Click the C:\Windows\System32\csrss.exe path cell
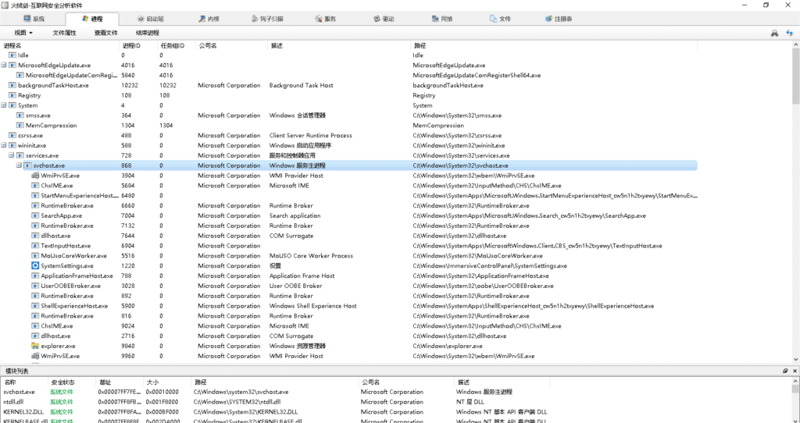 pos(457,136)
